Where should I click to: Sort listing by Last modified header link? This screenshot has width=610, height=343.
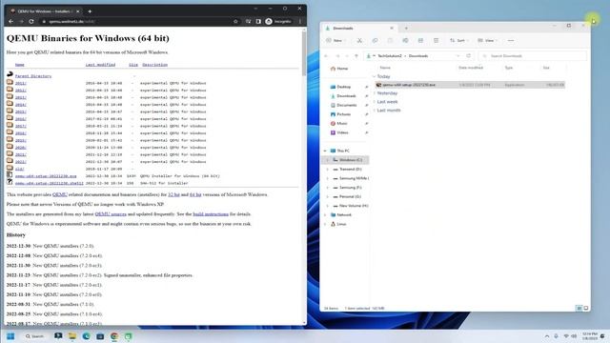click(100, 65)
